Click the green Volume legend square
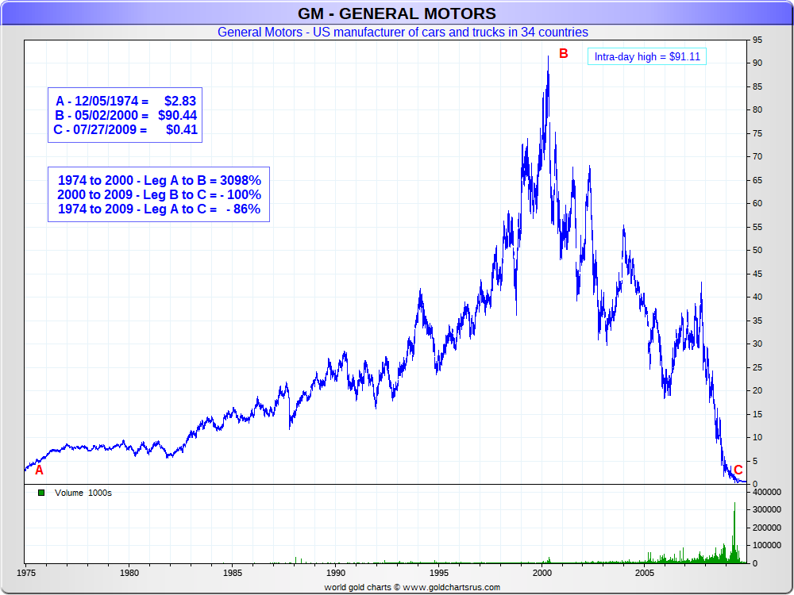The width and height of the screenshot is (794, 595). click(41, 493)
